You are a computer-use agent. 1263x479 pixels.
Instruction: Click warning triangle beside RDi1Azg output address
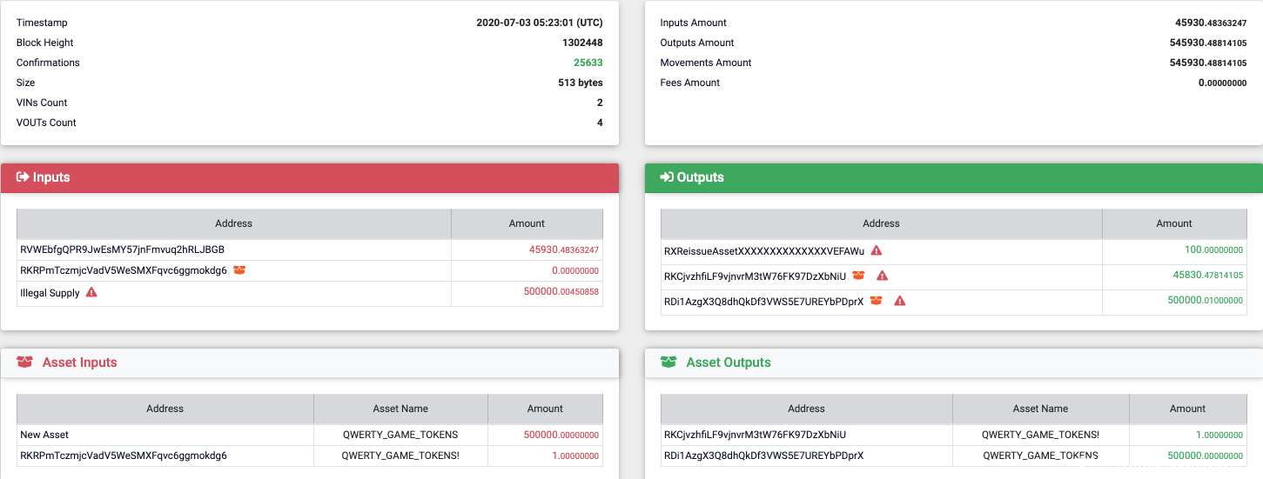[900, 301]
